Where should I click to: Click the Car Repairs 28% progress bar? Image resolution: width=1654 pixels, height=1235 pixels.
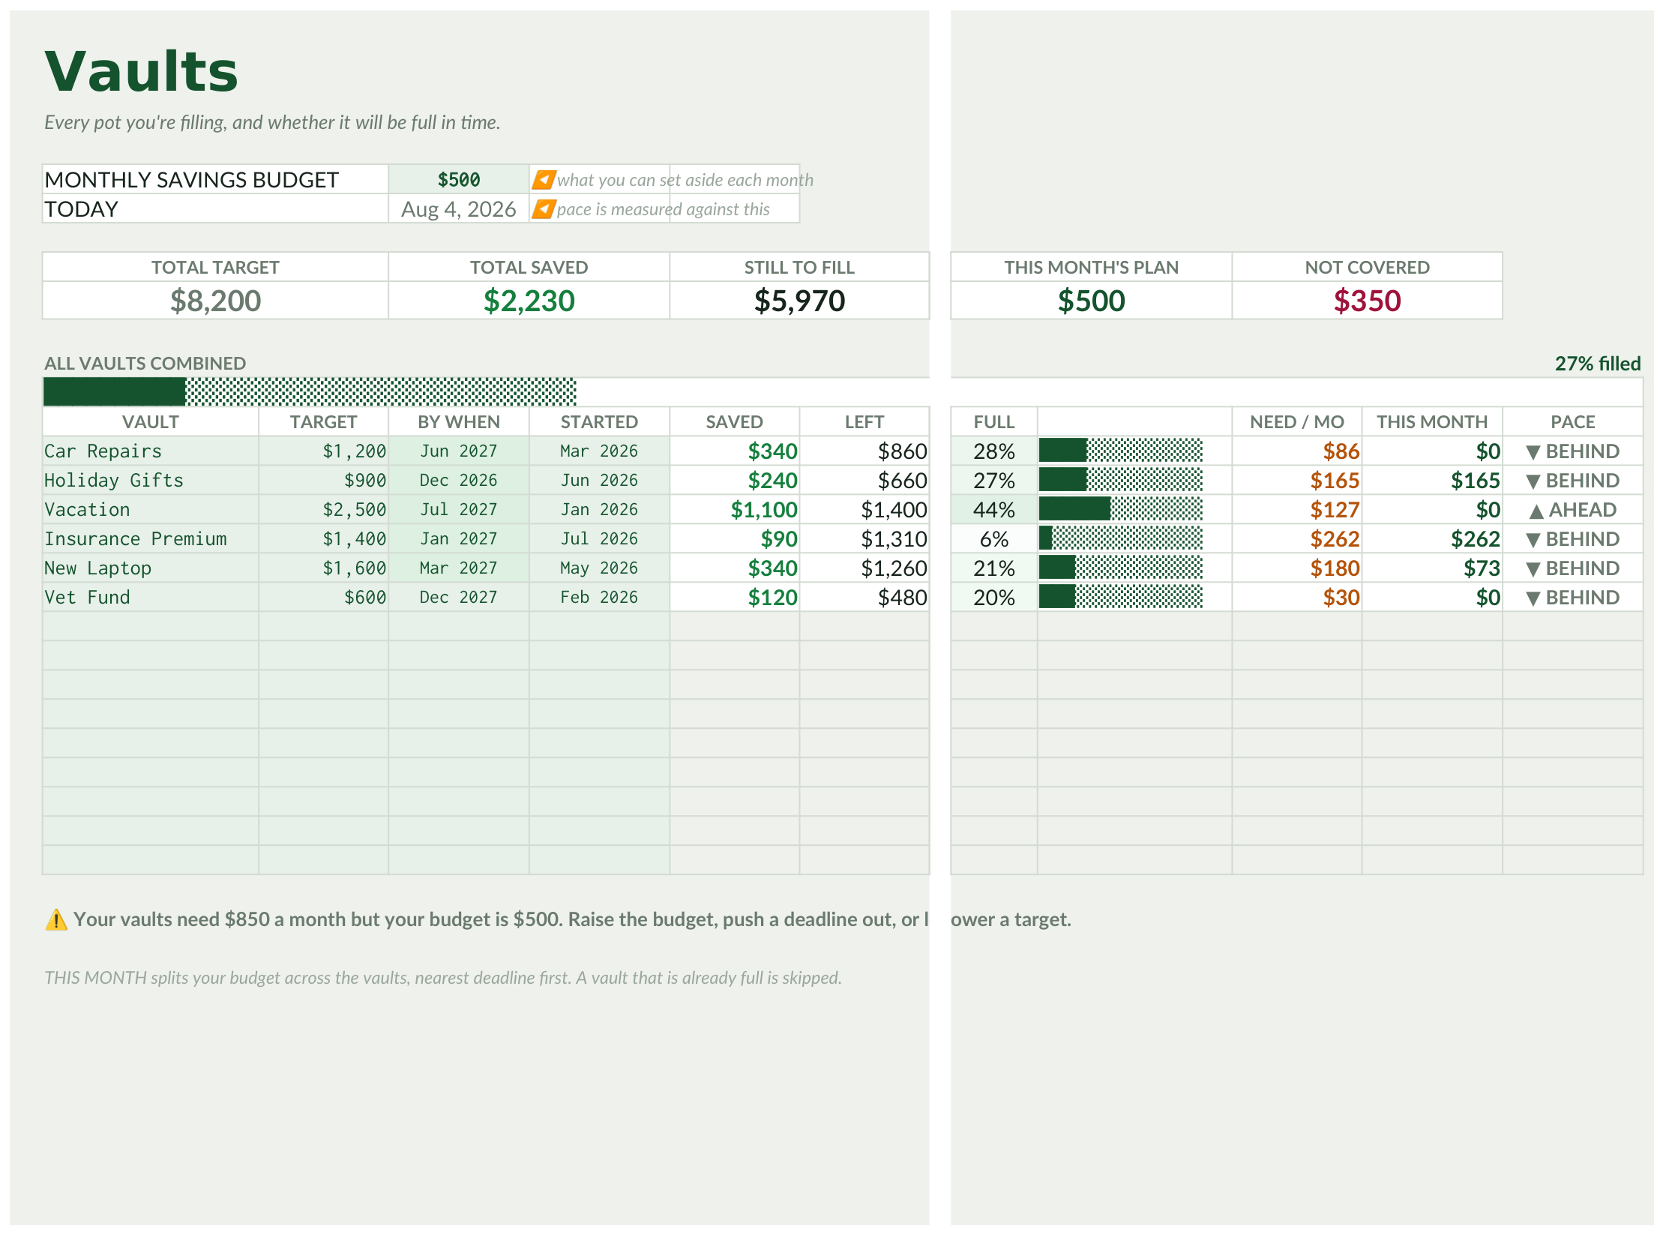[1121, 451]
